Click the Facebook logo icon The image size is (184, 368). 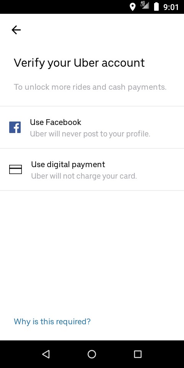click(x=15, y=127)
